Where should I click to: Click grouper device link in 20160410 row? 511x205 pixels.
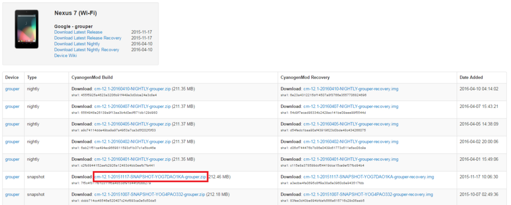[x=12, y=89]
